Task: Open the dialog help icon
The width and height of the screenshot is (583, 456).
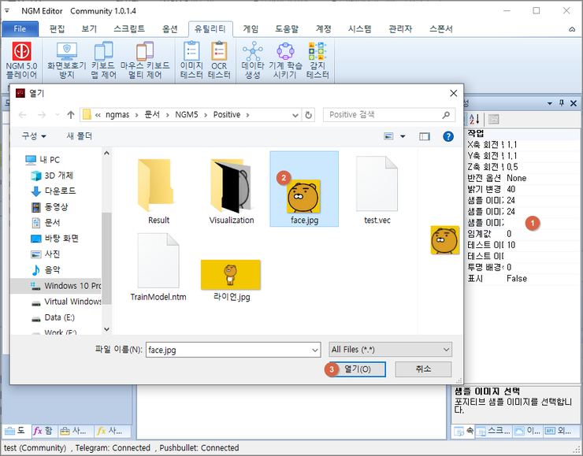Action: point(448,136)
